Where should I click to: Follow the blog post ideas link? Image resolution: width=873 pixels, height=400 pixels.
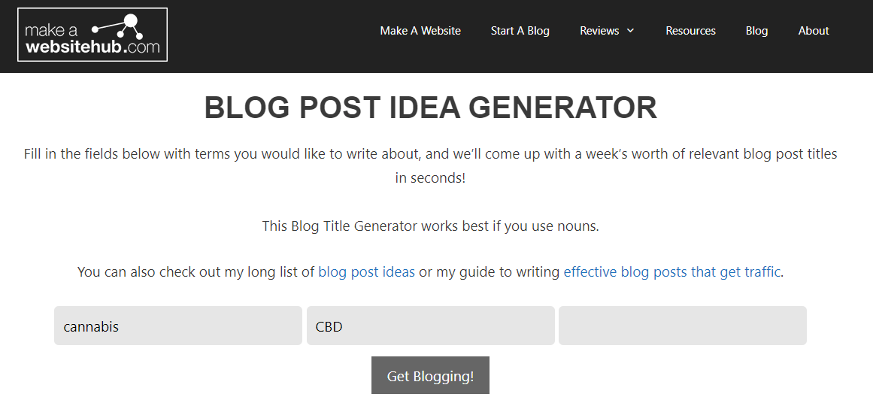pyautogui.click(x=366, y=272)
